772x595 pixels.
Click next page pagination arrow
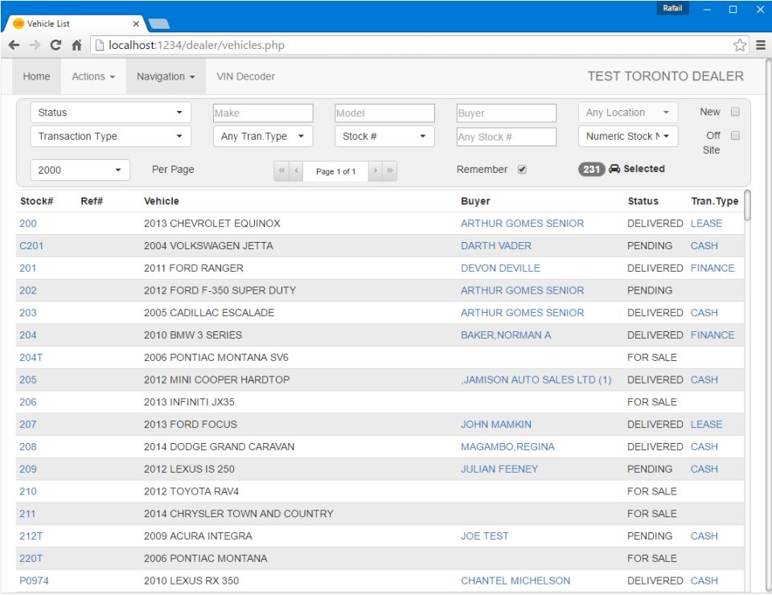coord(375,171)
